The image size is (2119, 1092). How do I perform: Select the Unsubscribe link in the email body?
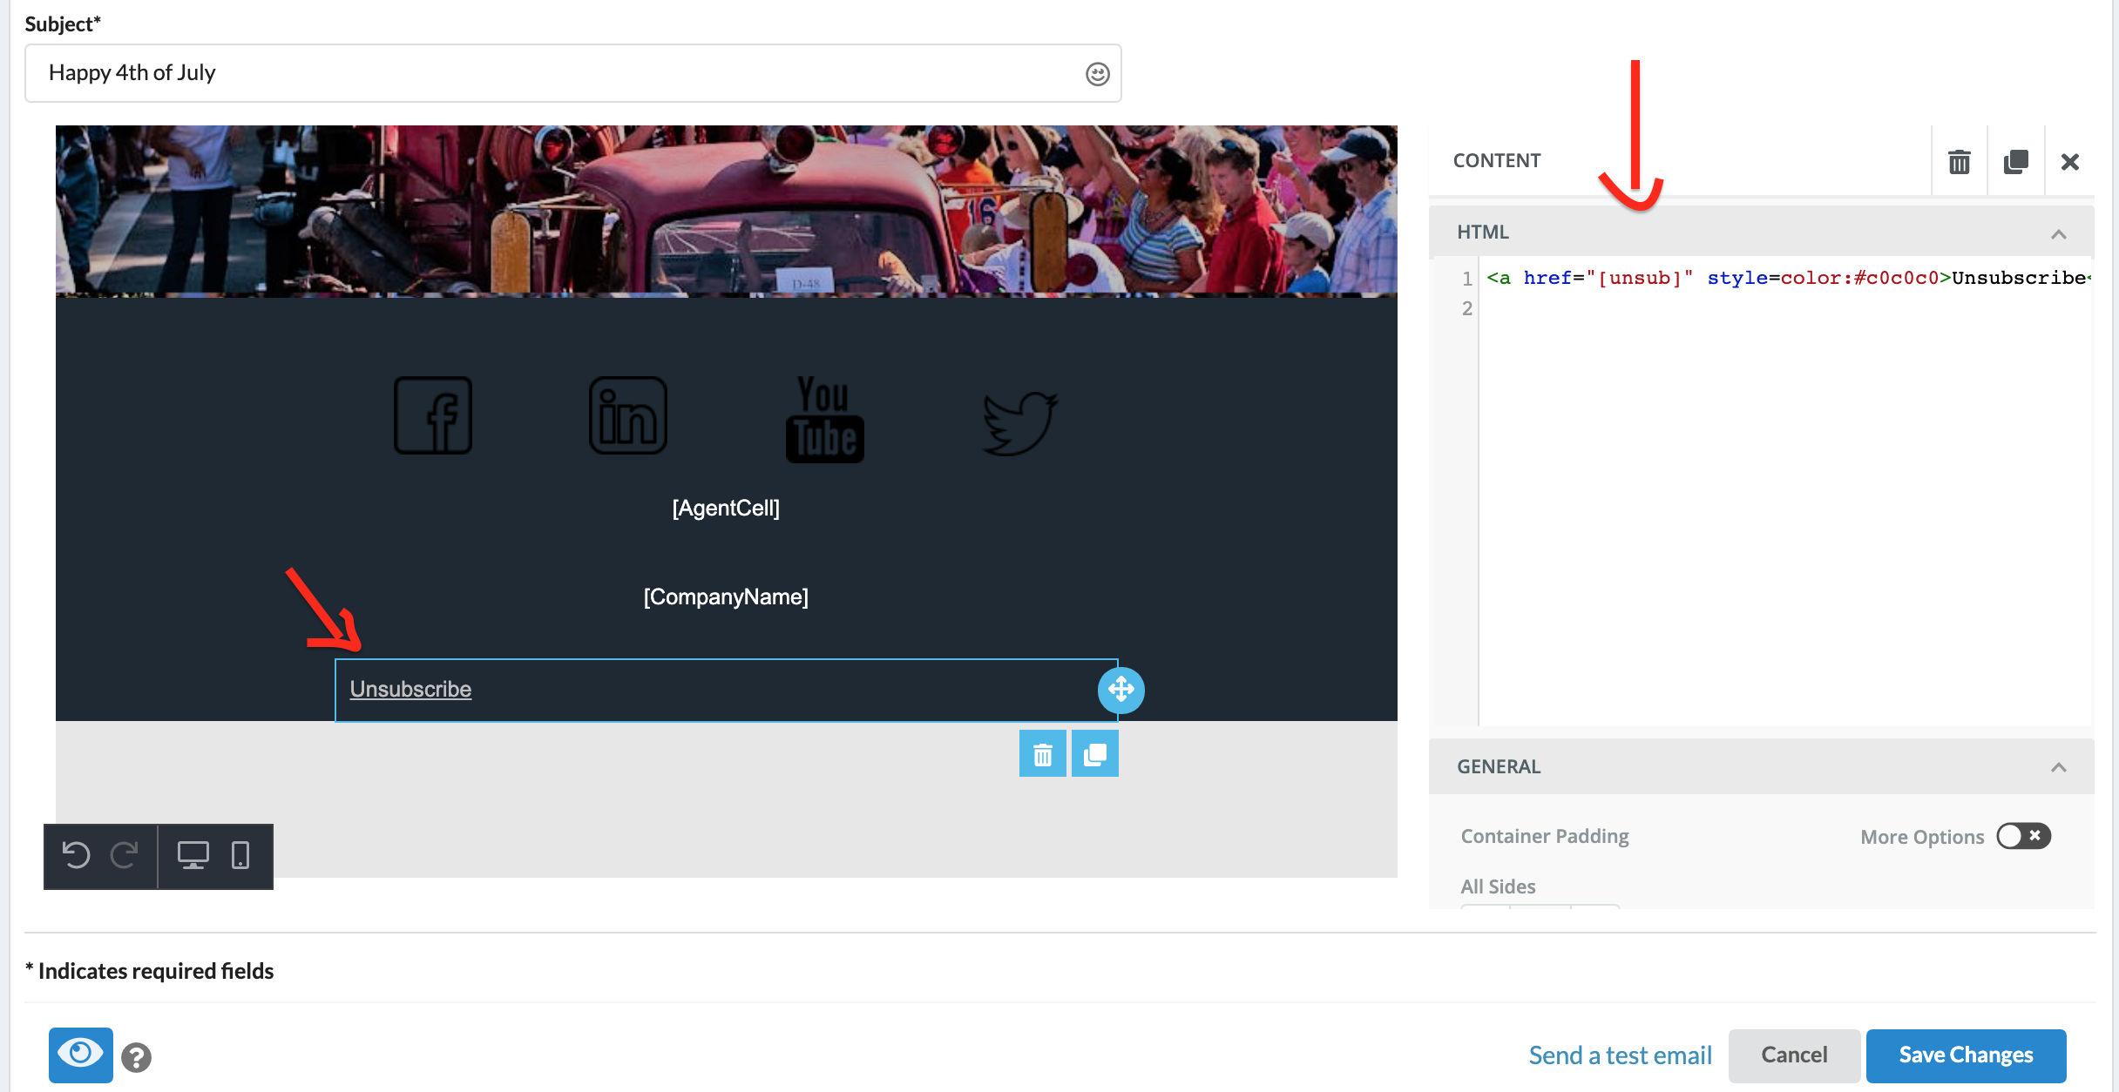tap(410, 689)
